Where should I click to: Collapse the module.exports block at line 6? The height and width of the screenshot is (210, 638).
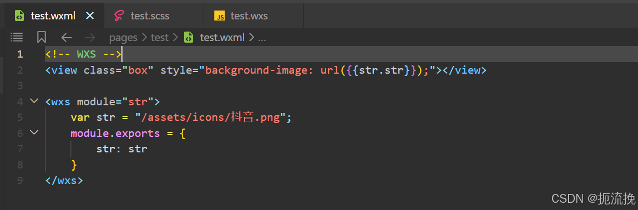[x=34, y=132]
